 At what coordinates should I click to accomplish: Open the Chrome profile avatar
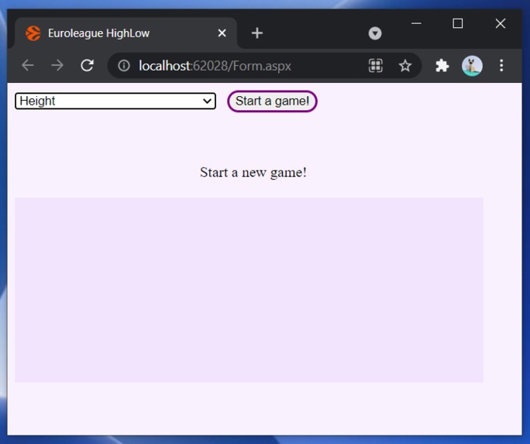point(472,66)
